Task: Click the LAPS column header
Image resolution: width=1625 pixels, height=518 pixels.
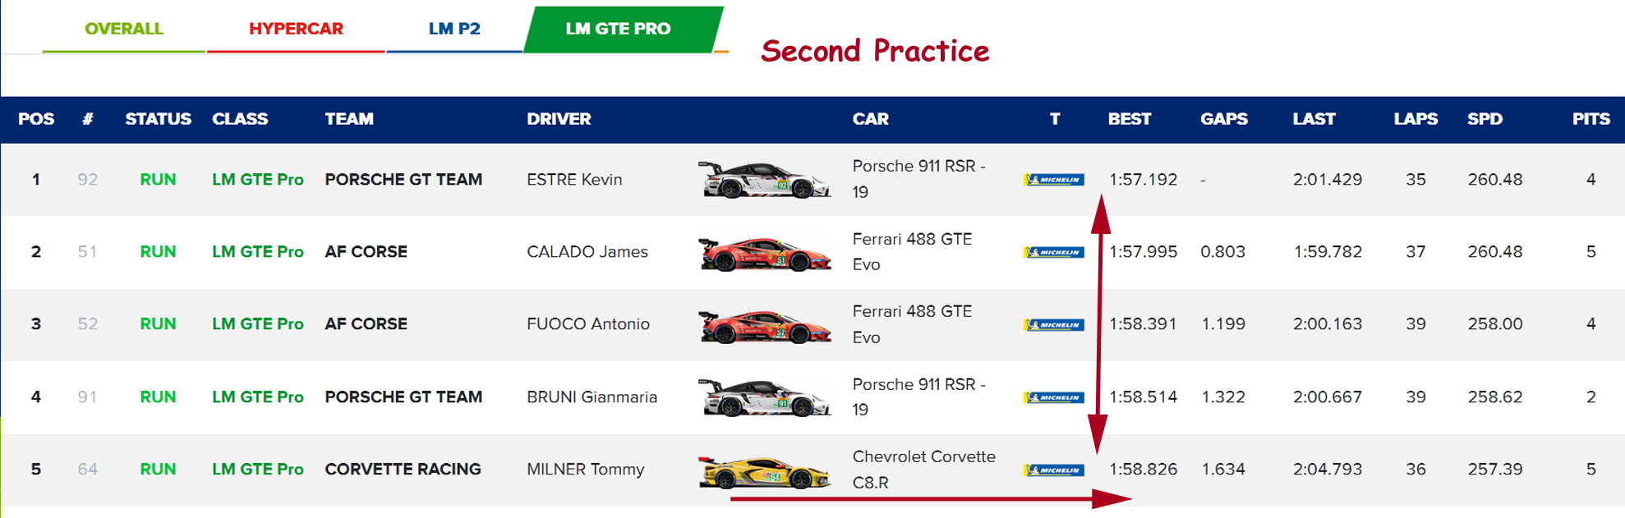Action: pos(1415,119)
